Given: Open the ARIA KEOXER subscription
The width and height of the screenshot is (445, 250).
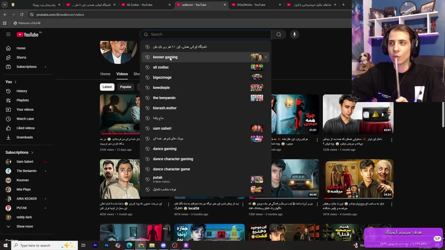Looking at the screenshot, I should 26,199.
